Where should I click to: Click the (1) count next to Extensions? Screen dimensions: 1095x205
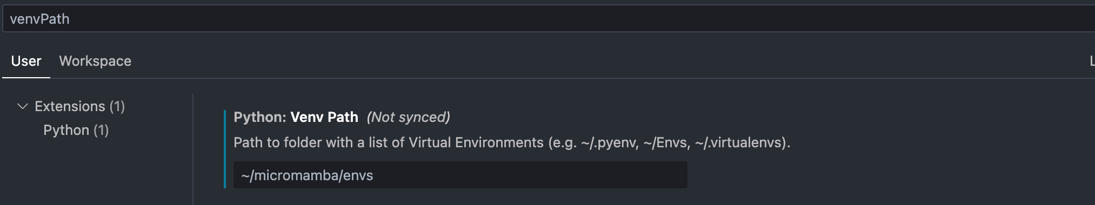point(117,106)
